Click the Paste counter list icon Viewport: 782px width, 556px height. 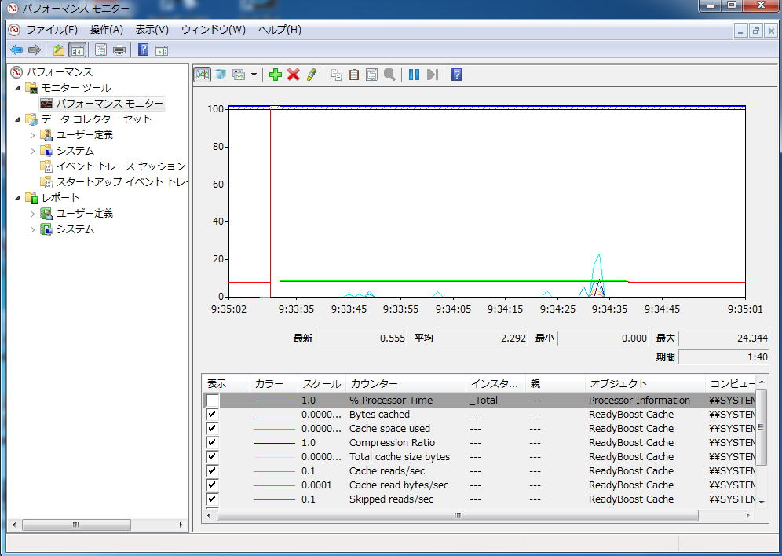(x=354, y=75)
